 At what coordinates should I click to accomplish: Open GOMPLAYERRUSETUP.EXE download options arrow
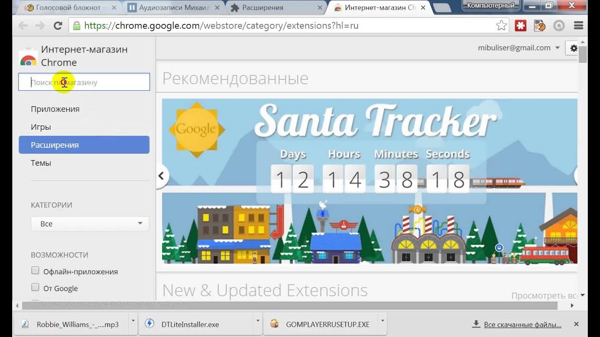382,321
